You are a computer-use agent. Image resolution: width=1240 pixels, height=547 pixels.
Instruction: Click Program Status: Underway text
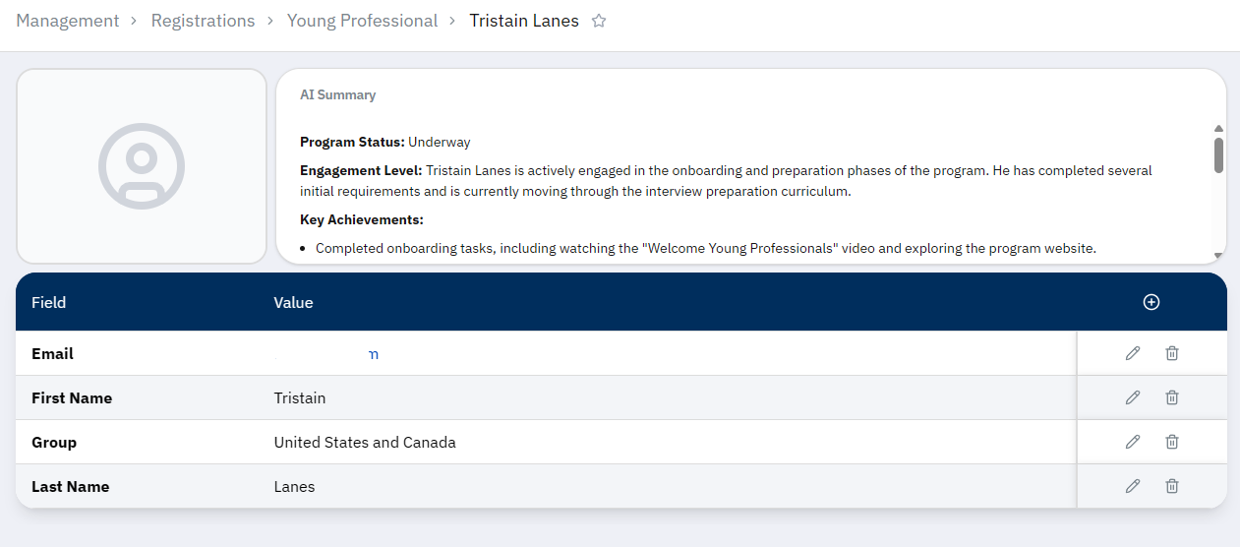pos(385,142)
